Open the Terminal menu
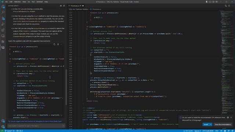 click(x=40, y=2)
